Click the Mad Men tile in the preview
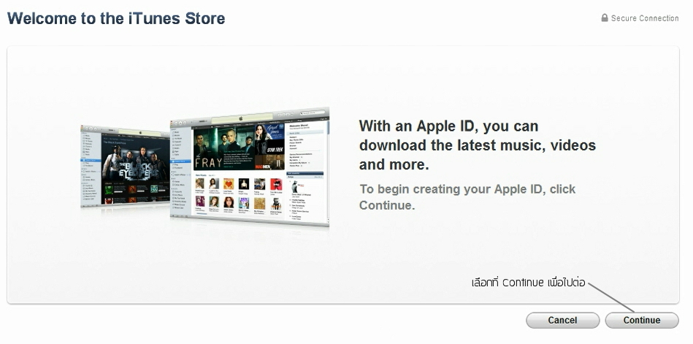 point(269,162)
